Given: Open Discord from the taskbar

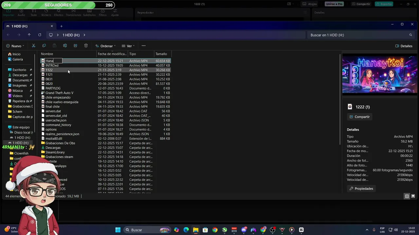Looking at the screenshot, I should (244, 230).
